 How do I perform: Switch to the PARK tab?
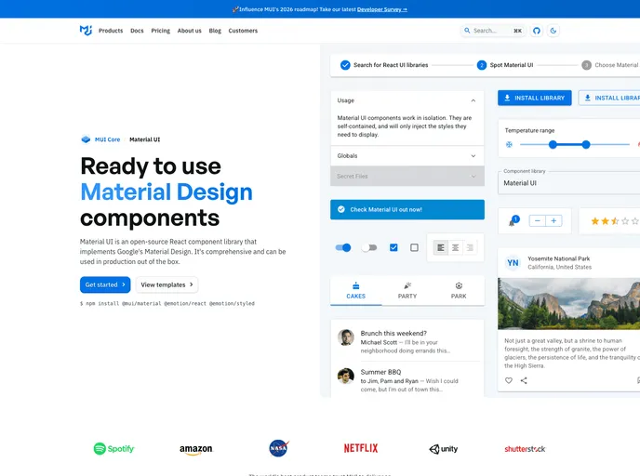459,291
